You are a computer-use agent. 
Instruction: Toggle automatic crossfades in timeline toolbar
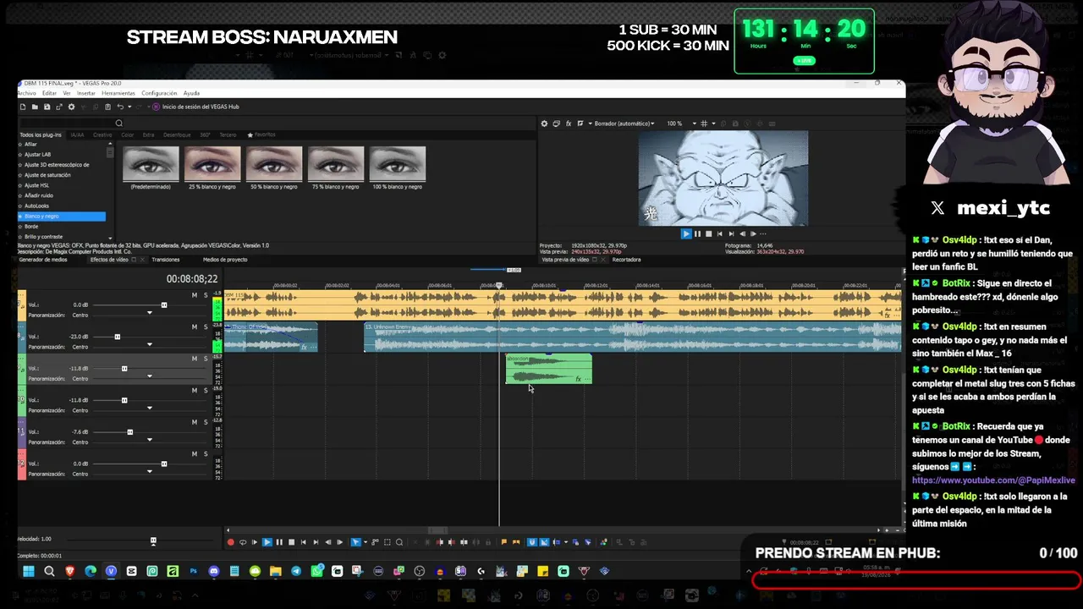(x=544, y=542)
